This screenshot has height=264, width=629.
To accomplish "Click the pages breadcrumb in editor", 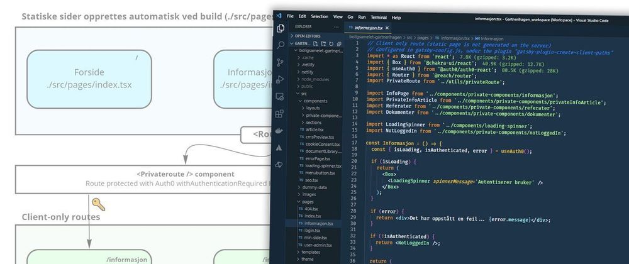I will [x=423, y=38].
